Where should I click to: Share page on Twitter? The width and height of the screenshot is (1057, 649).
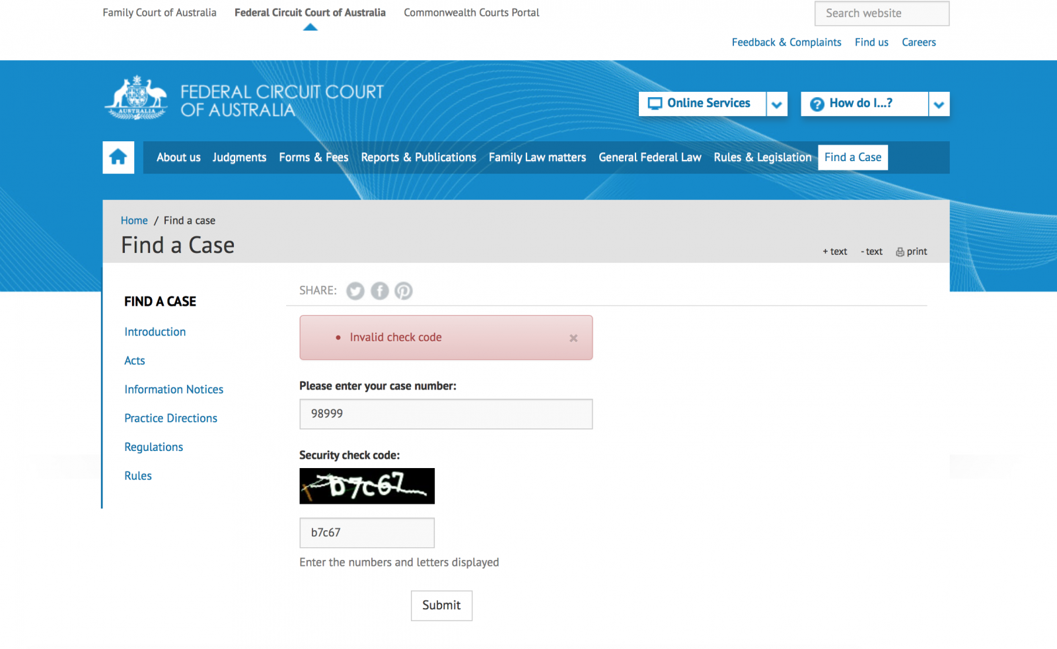(355, 290)
